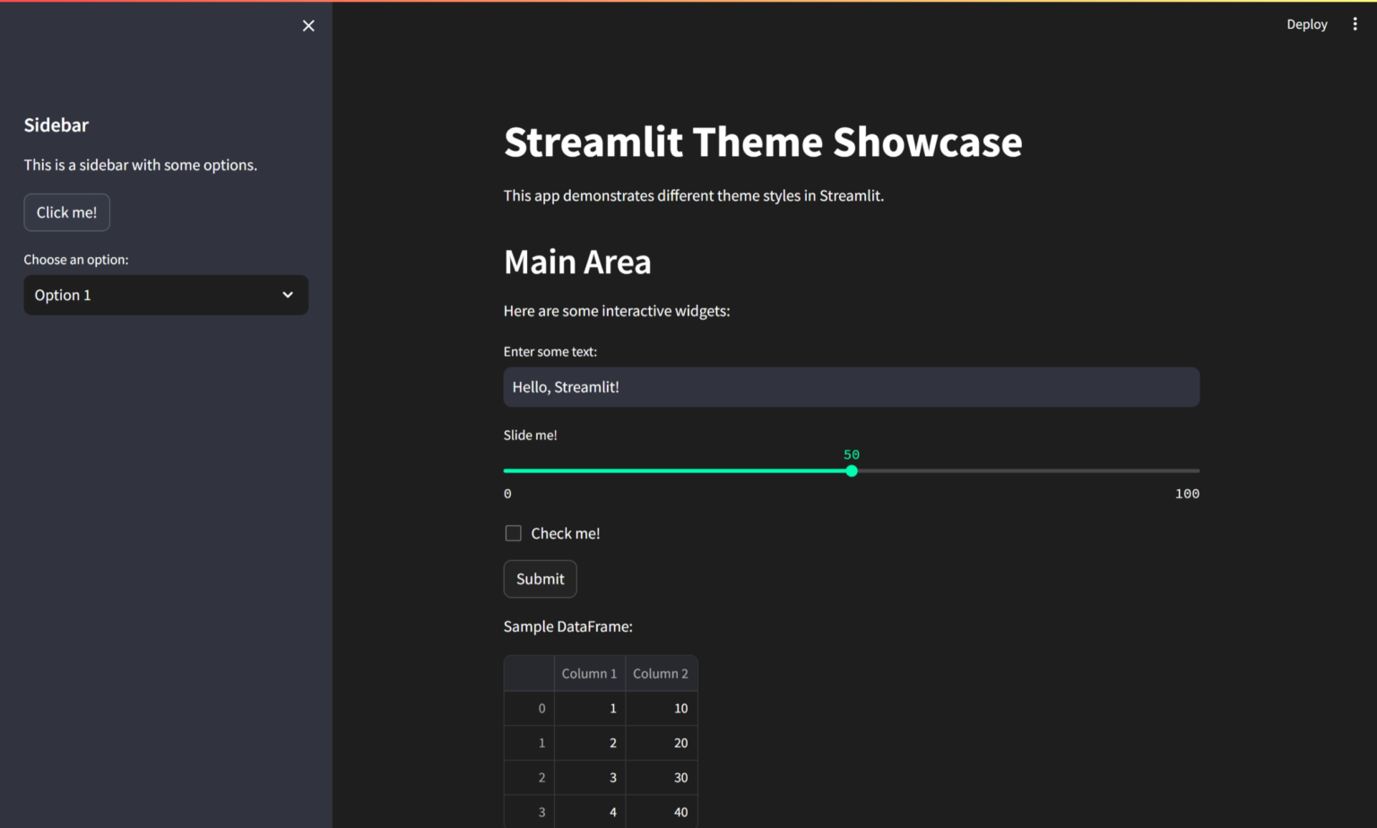
Task: Focus the 'Enter some text' input field
Action: coord(851,387)
